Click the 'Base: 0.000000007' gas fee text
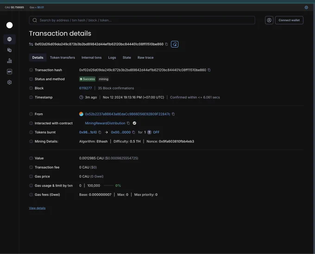Screen dimensions: 315x254 pos(95,195)
